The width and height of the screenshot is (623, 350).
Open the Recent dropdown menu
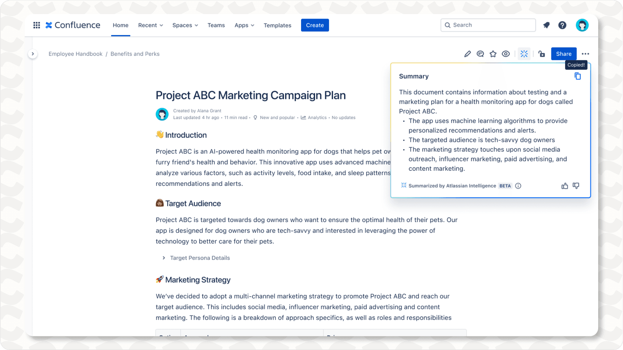[150, 25]
